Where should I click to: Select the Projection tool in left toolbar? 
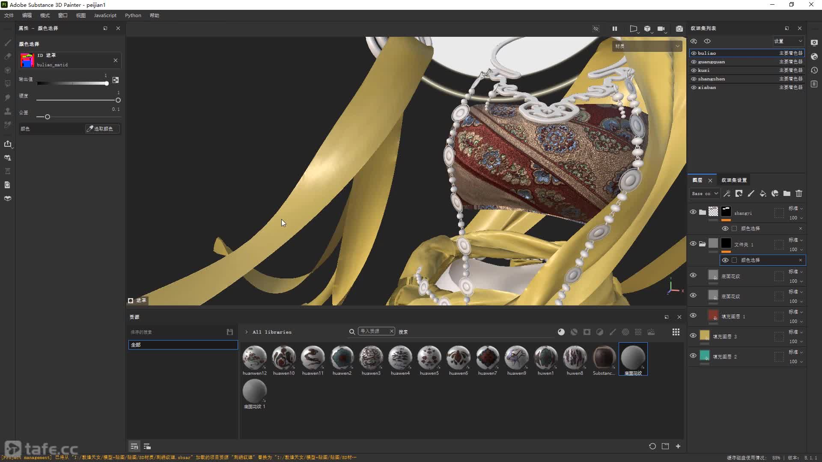[x=8, y=70]
